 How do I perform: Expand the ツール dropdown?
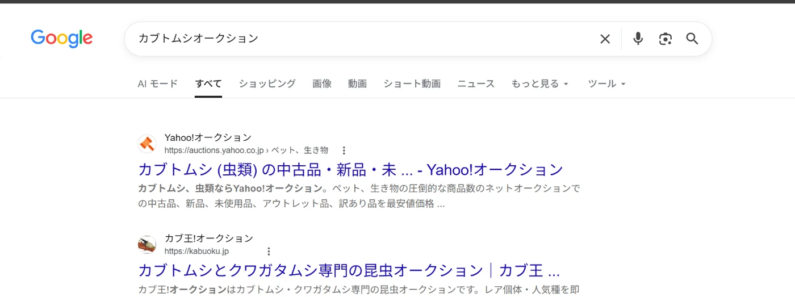point(606,83)
